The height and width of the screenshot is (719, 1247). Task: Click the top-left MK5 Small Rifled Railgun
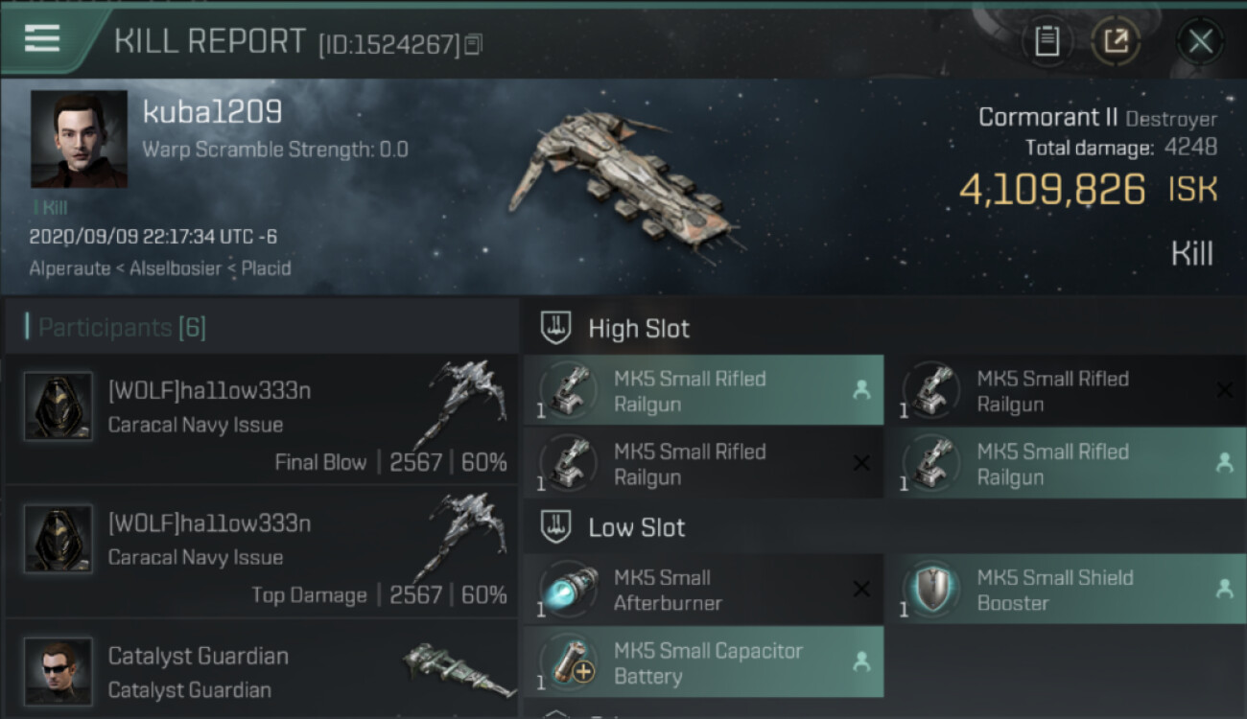pos(703,390)
